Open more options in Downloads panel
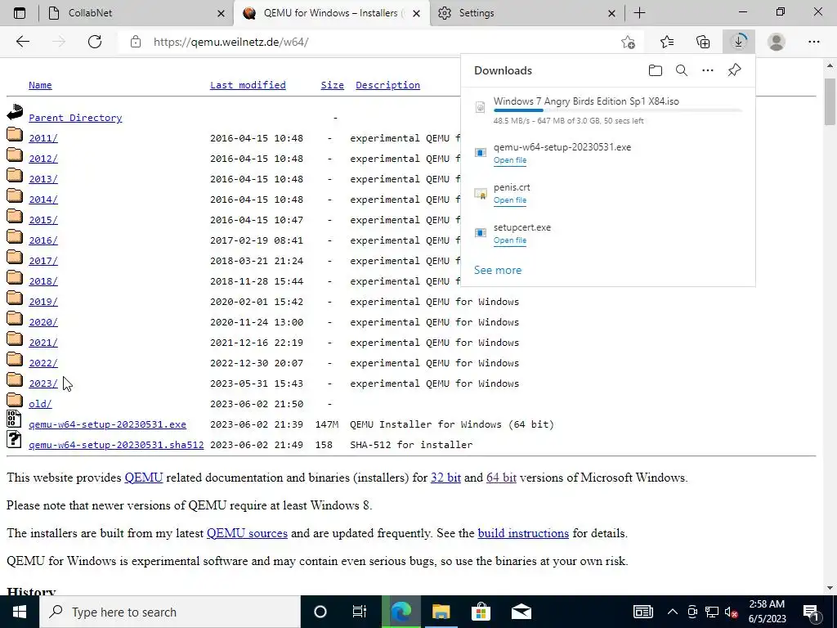 click(708, 70)
